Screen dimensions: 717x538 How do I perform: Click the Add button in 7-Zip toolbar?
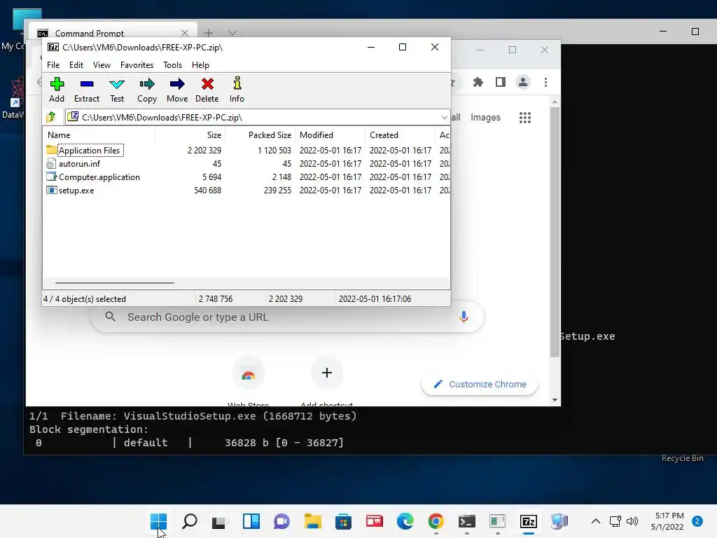[57, 90]
